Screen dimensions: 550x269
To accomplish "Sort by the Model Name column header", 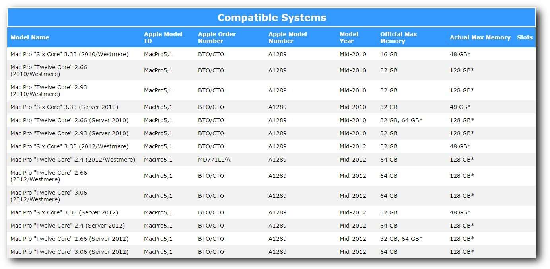I will click(x=30, y=37).
